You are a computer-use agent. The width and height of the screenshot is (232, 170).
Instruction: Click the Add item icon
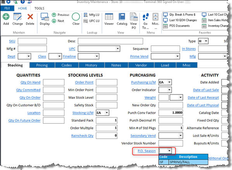(6, 17)
